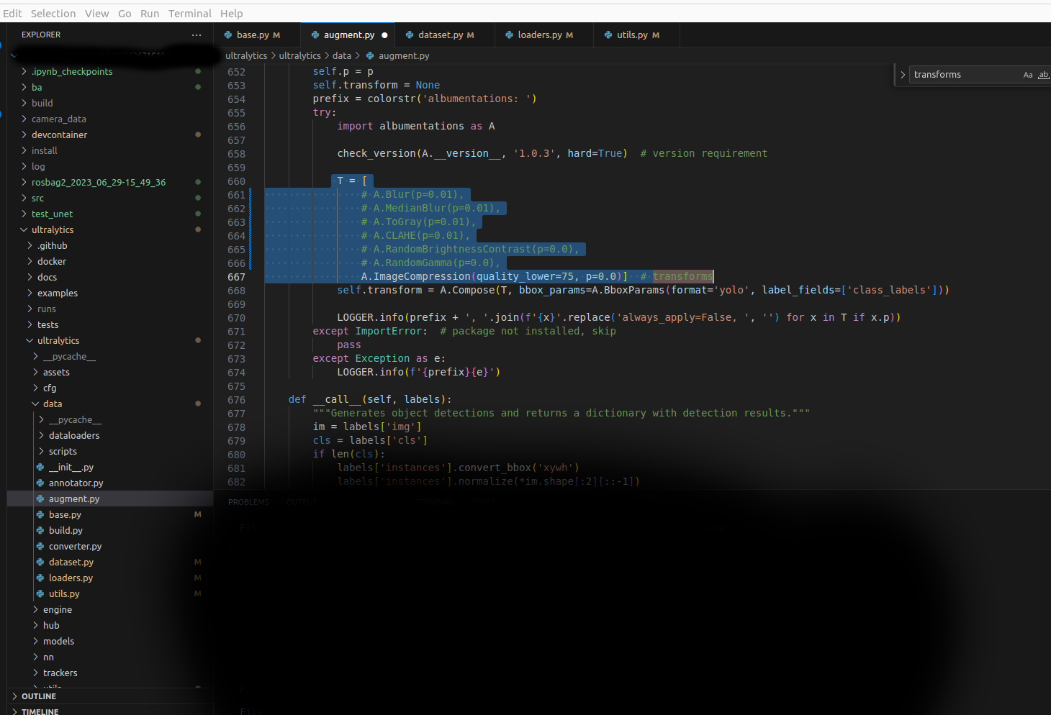Click the Python icon next to base.py in Explorer

pos(40,514)
